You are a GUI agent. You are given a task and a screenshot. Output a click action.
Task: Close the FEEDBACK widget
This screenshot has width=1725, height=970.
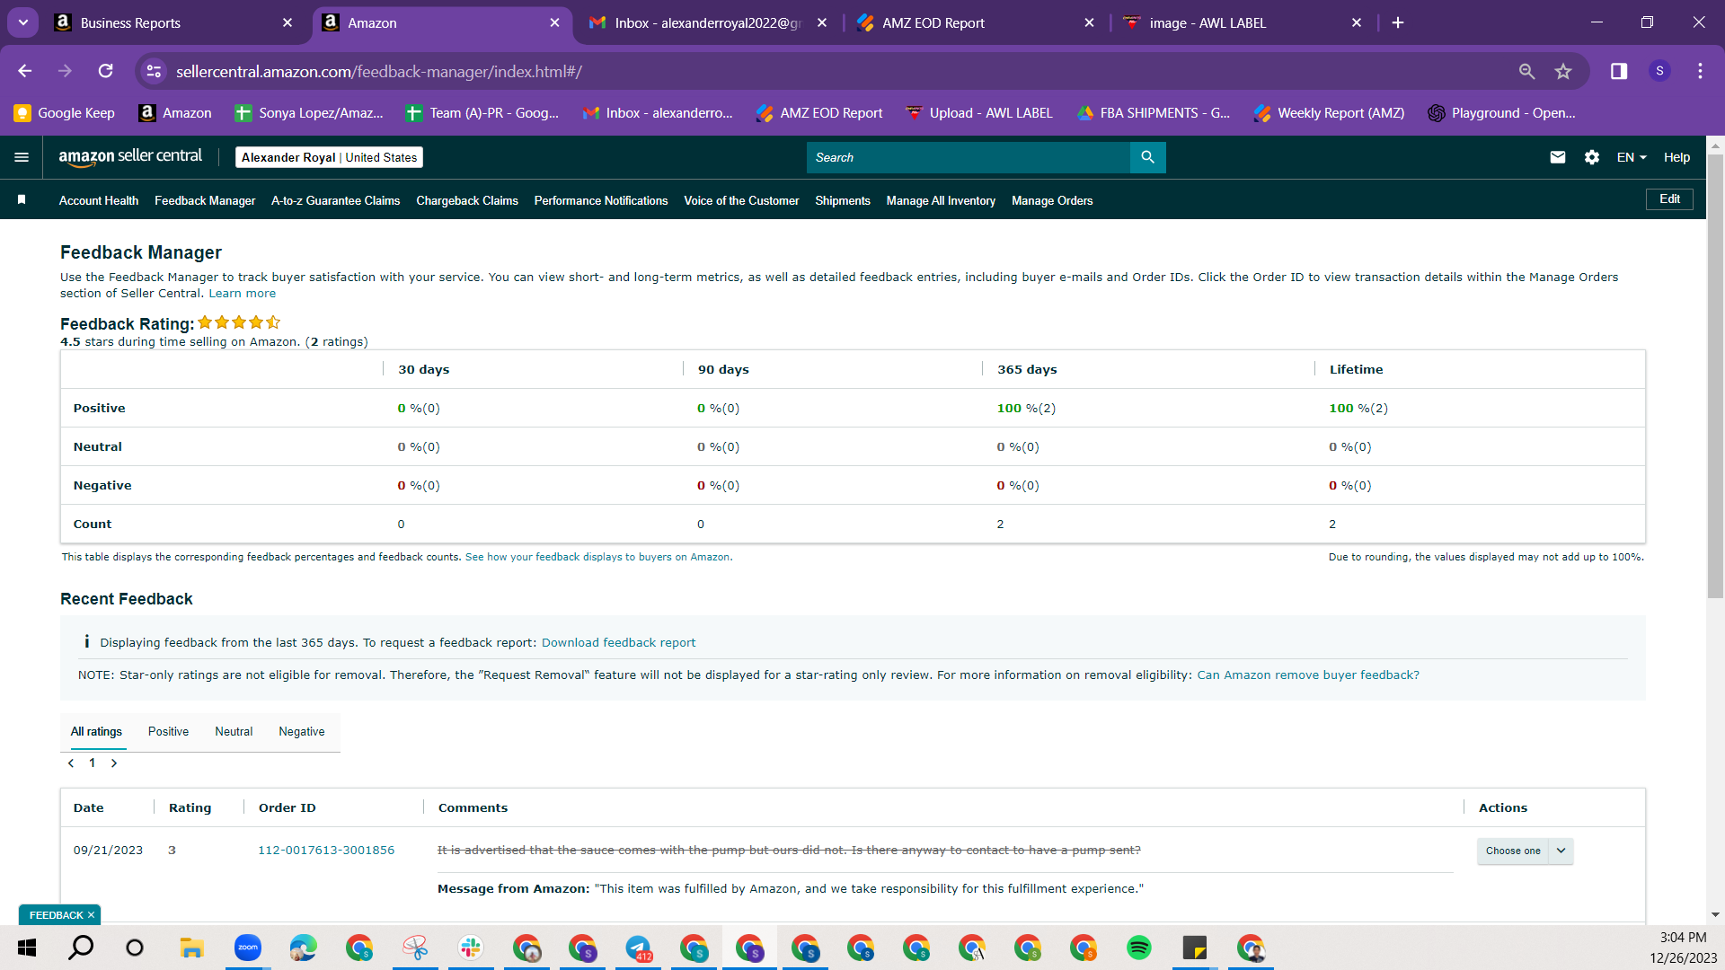click(91, 915)
